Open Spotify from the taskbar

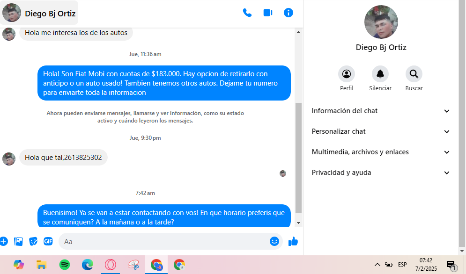pyautogui.click(x=65, y=265)
